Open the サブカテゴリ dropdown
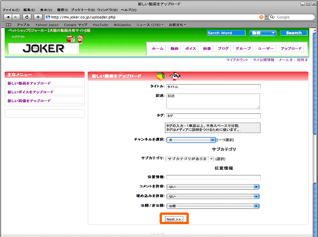Viewport: 318px width, 237px height. tap(190, 159)
